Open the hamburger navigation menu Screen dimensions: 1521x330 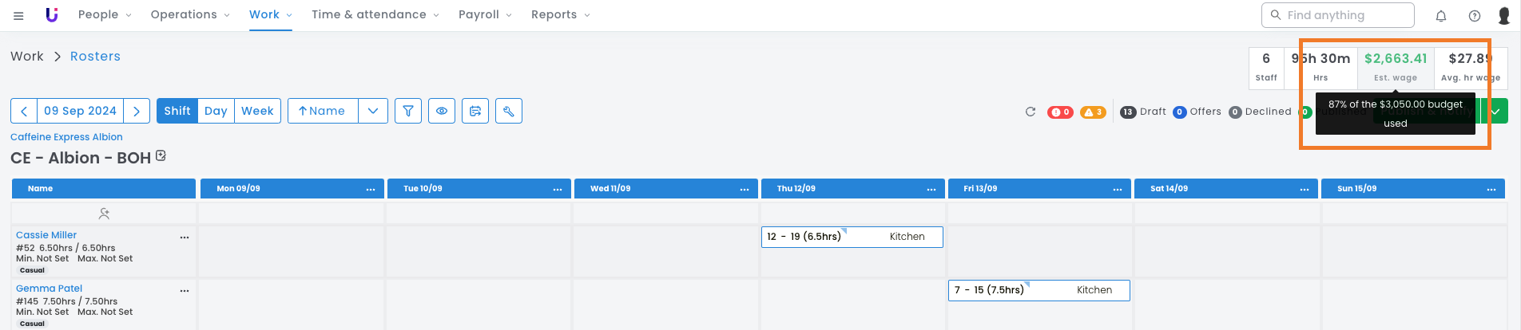click(x=18, y=15)
